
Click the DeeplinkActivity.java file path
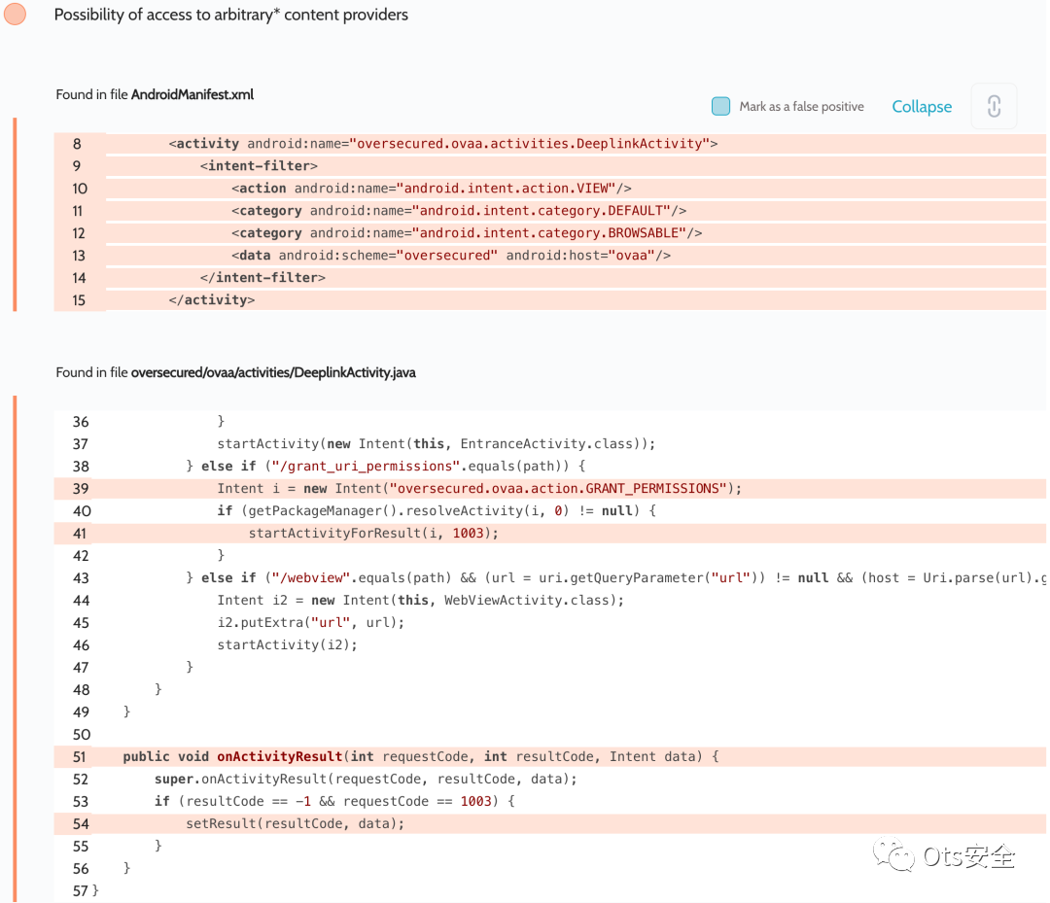(273, 372)
